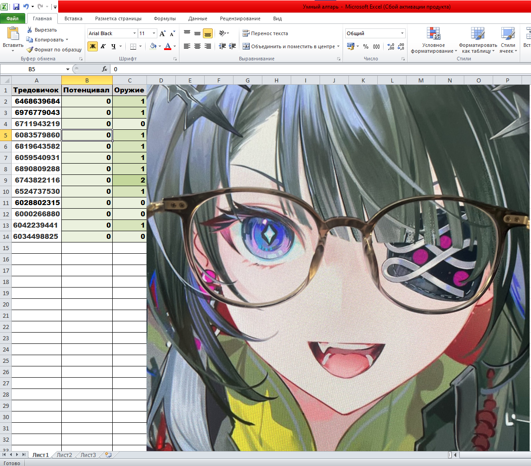This screenshot has width=531, height=466.
Task: Toggle top vertical alignment
Action: pyautogui.click(x=187, y=33)
